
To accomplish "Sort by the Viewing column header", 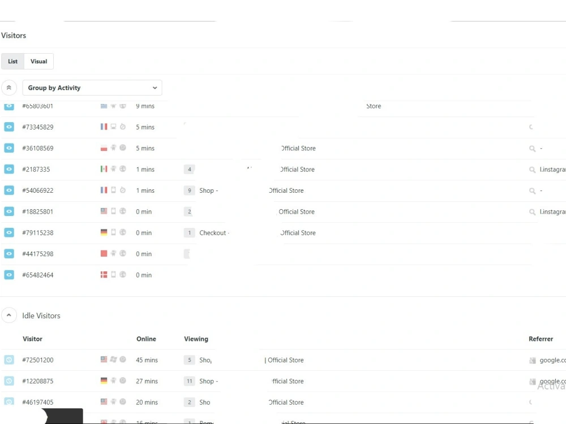I will click(x=196, y=339).
